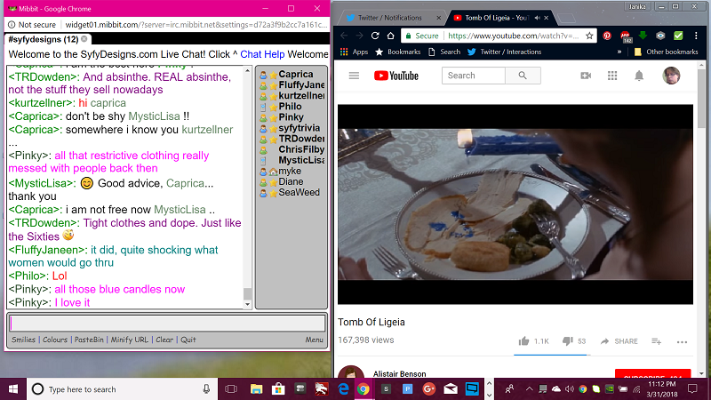Image resolution: width=711 pixels, height=400 pixels.
Task: Expand the Chrome bookmarks overflow chevron
Action: tap(619, 52)
